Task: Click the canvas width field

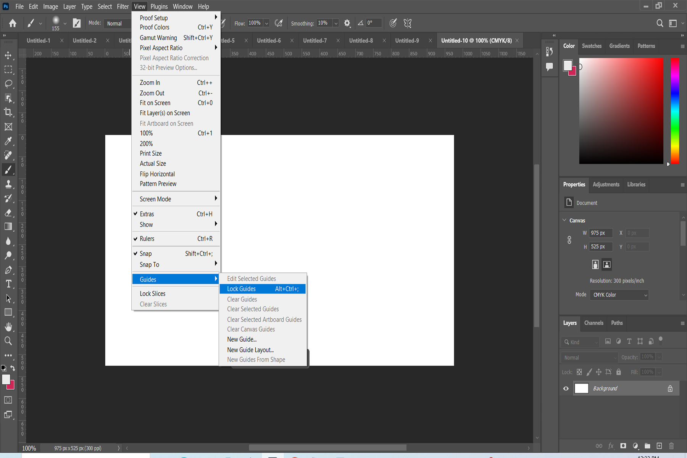Action: tap(601, 233)
